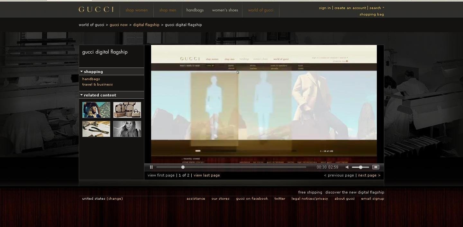
Task: Go to digital flagship breadcrumb
Action: click(146, 25)
